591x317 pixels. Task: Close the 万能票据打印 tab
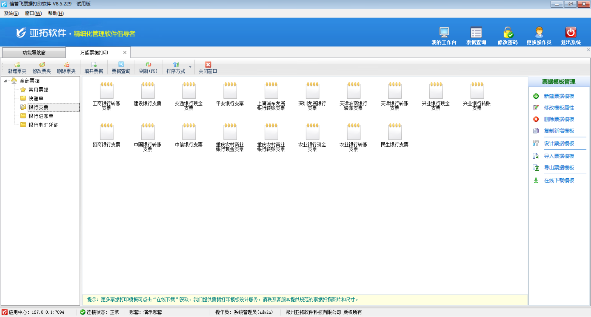point(125,53)
